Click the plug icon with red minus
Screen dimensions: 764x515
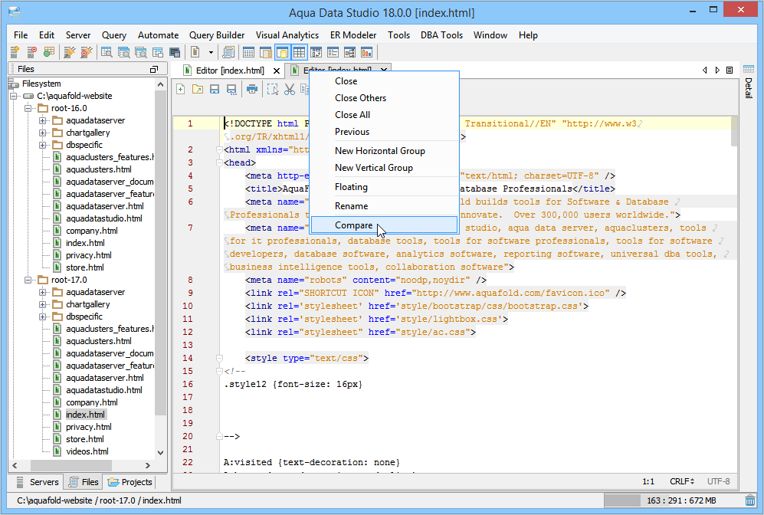(x=87, y=52)
